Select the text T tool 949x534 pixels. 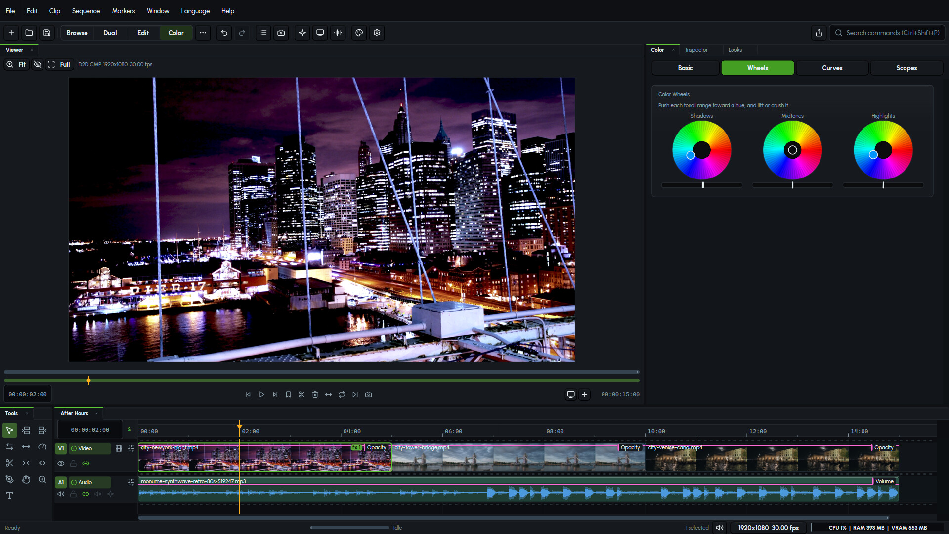point(9,496)
